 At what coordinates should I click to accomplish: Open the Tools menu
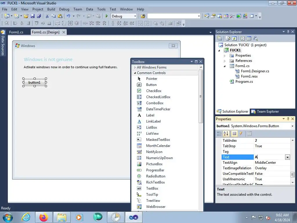coord(101,9)
